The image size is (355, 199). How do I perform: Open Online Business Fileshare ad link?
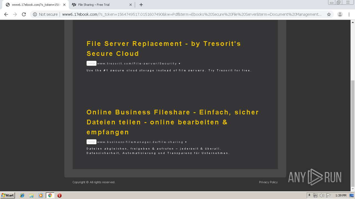[173, 122]
